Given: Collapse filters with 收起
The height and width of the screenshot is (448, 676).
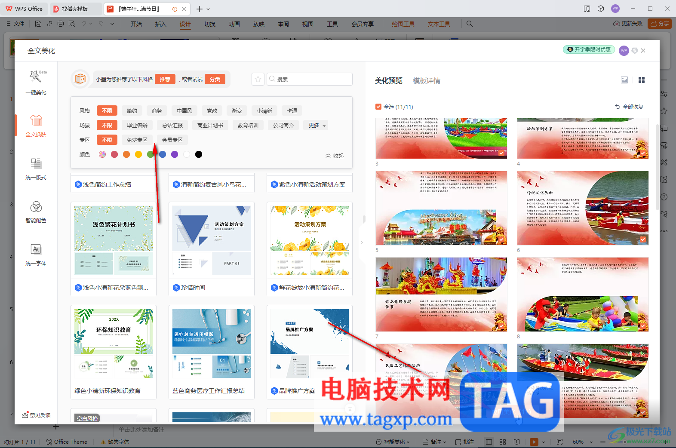Looking at the screenshot, I should (x=335, y=156).
